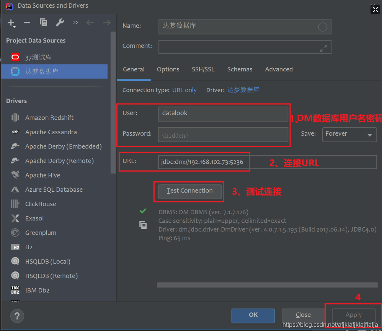The image size is (382, 332).
Task: Click the H2 driver icon
Action: tap(15, 247)
